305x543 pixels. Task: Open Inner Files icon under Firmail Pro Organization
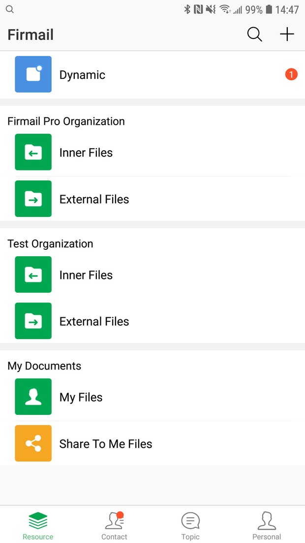(x=33, y=152)
